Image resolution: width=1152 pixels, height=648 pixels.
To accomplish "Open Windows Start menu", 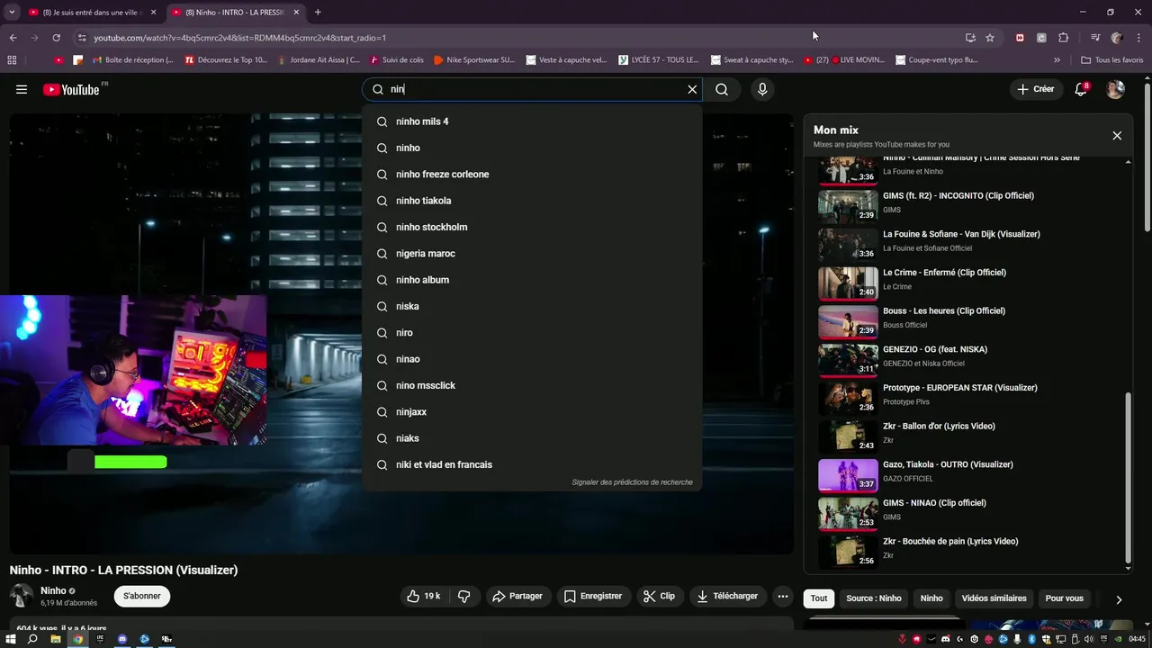I will (11, 639).
